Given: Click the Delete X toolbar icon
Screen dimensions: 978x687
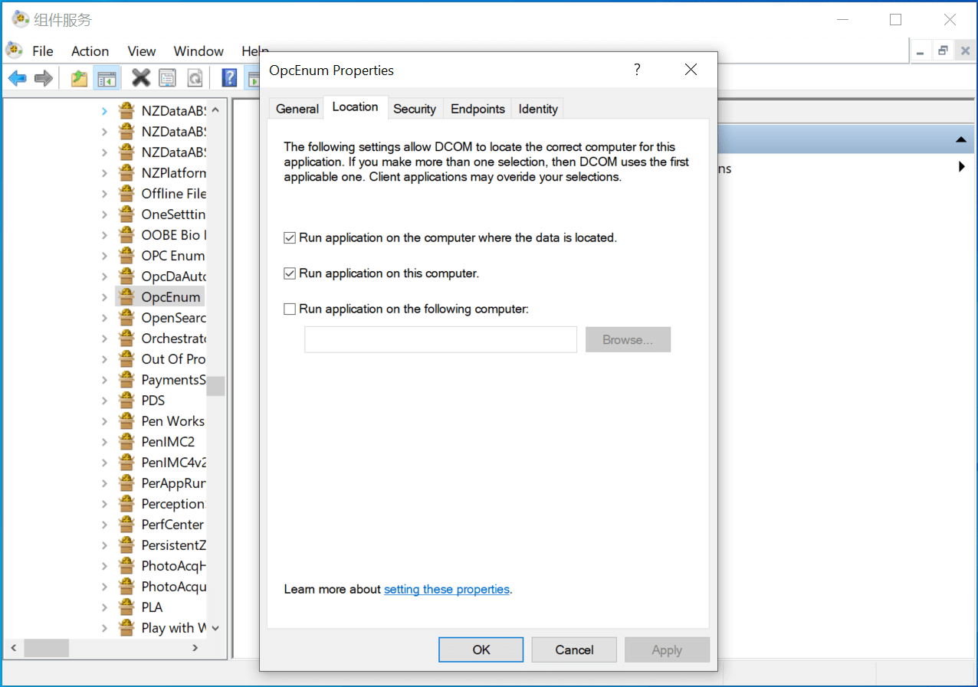Looking at the screenshot, I should pyautogui.click(x=141, y=77).
